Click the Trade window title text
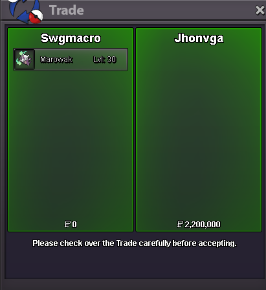Viewport: 266px width, 290px height. pos(67,10)
